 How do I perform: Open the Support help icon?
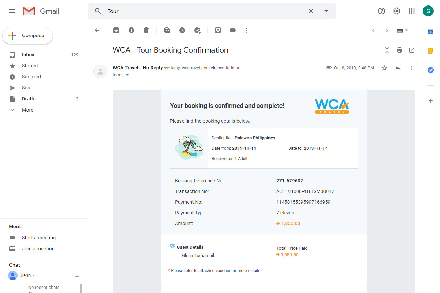(x=382, y=11)
